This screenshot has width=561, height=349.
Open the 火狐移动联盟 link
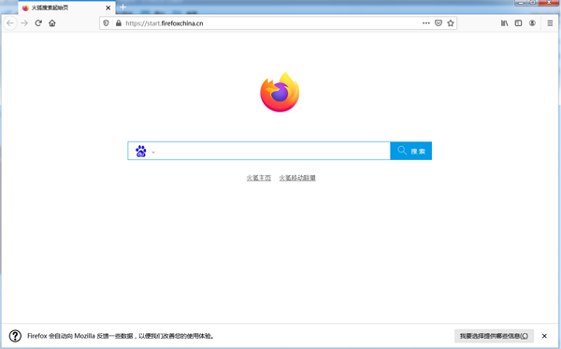point(297,178)
